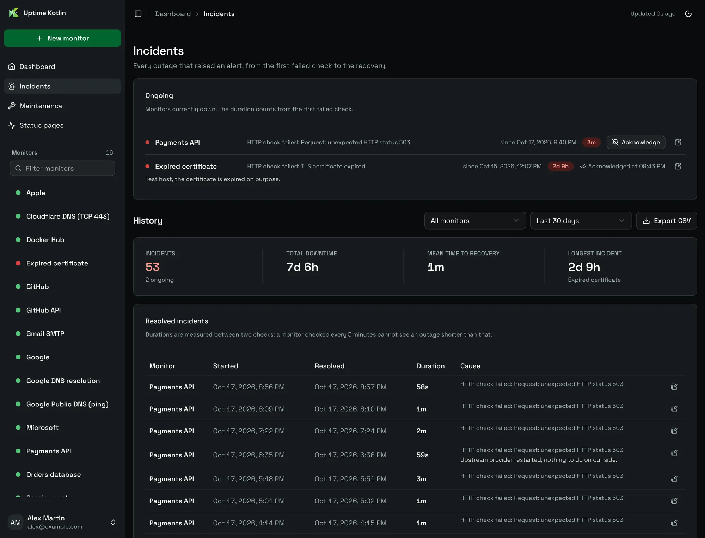Open Status pages in the sidebar
Image resolution: width=705 pixels, height=538 pixels.
[x=62, y=125]
